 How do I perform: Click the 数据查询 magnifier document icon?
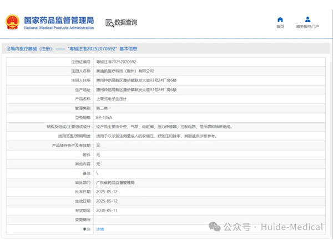coord(109,22)
